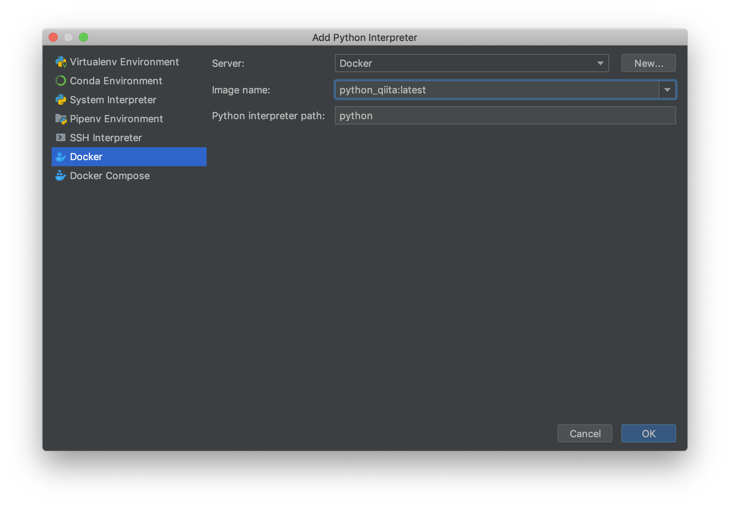Click the System Interpreter python icon

[61, 100]
